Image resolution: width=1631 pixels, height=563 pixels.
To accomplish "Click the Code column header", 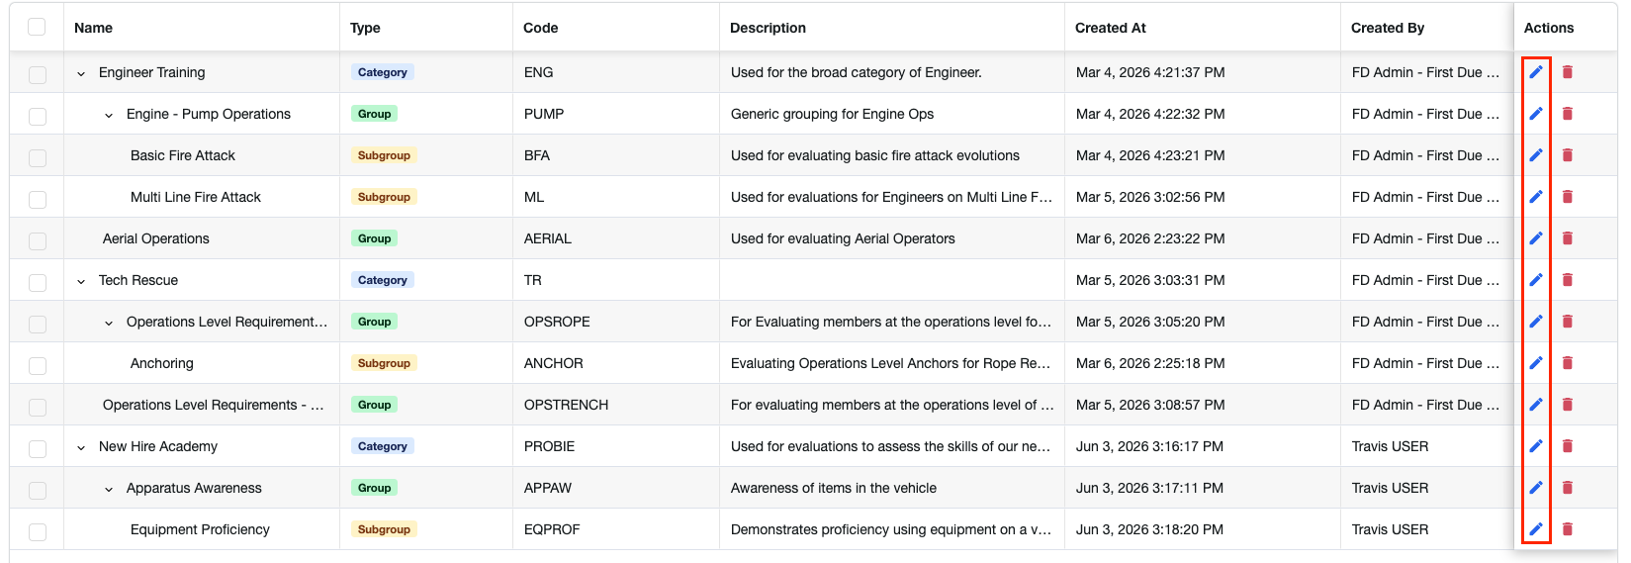I will click(540, 28).
